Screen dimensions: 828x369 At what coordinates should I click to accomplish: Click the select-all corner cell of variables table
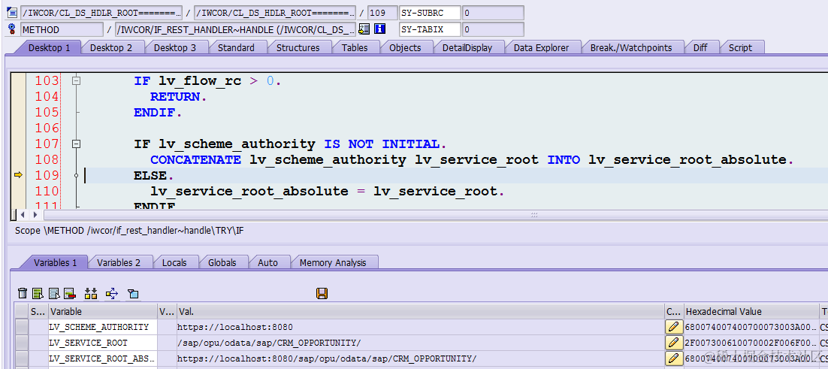[x=22, y=311]
